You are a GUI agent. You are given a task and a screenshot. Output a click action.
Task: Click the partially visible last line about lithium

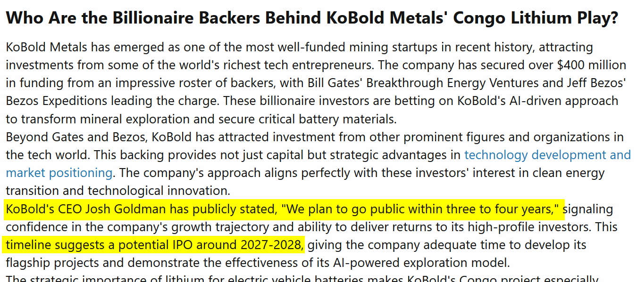tap(302, 279)
